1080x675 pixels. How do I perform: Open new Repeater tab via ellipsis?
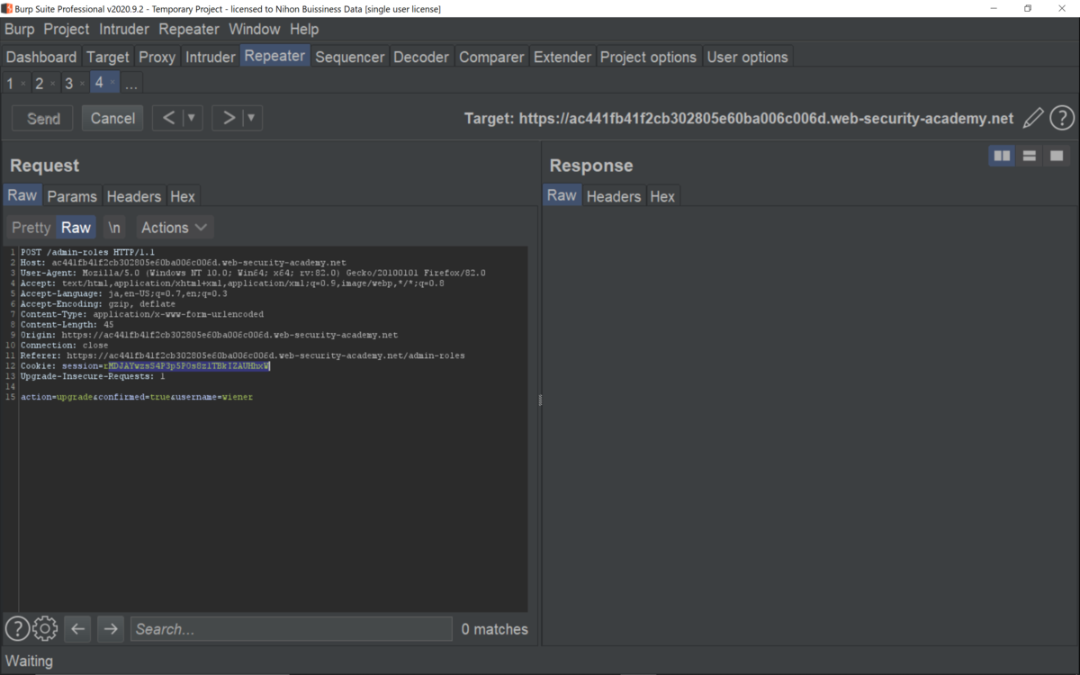tap(131, 84)
